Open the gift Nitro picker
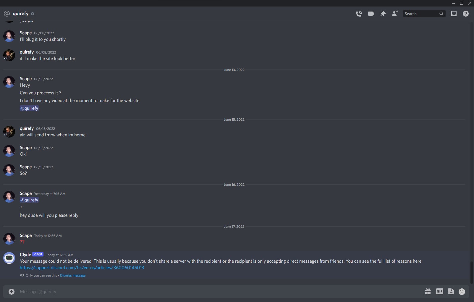 click(428, 292)
